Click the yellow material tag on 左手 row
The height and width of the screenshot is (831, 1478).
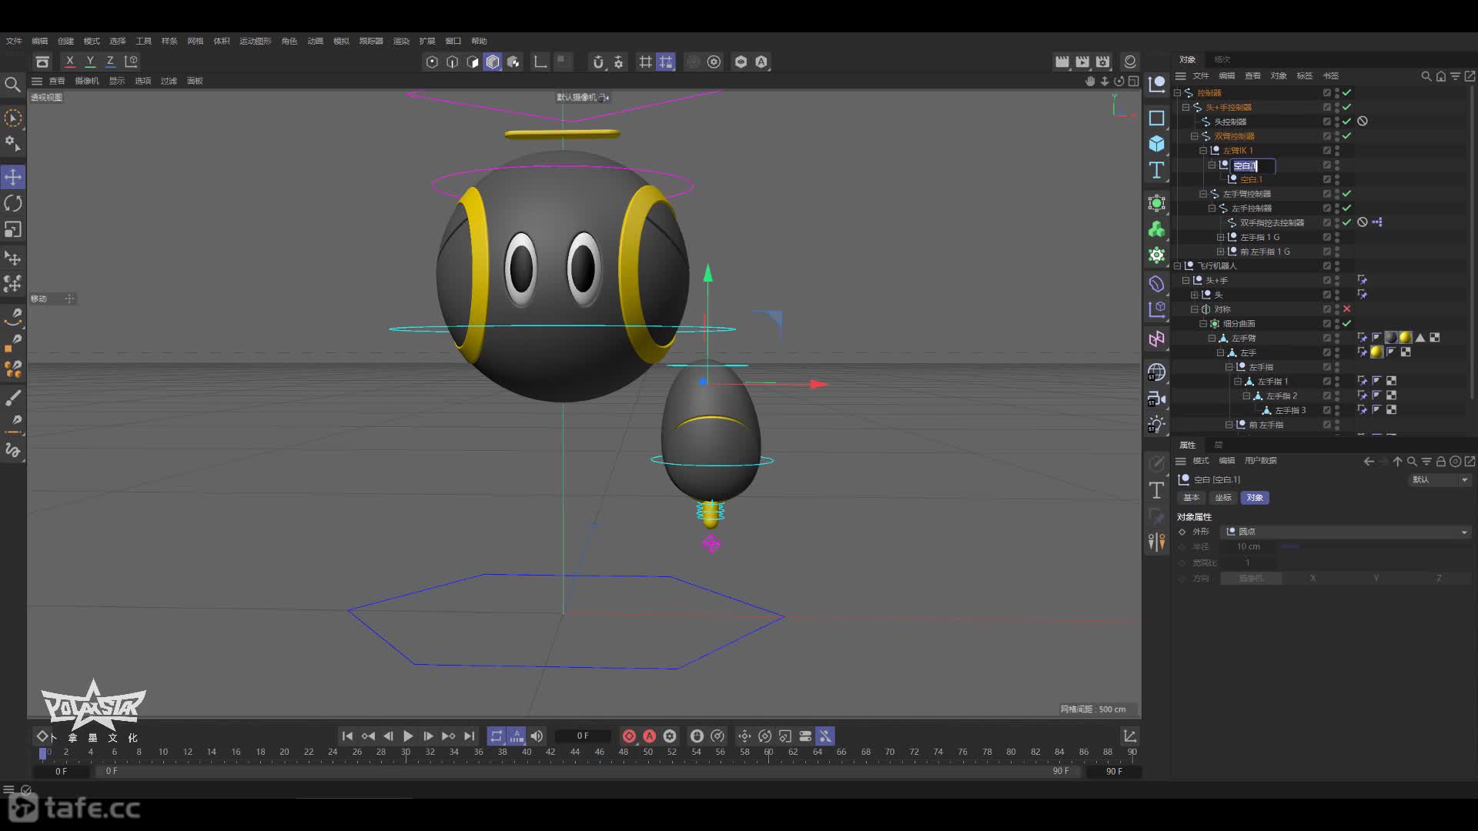pyautogui.click(x=1376, y=352)
